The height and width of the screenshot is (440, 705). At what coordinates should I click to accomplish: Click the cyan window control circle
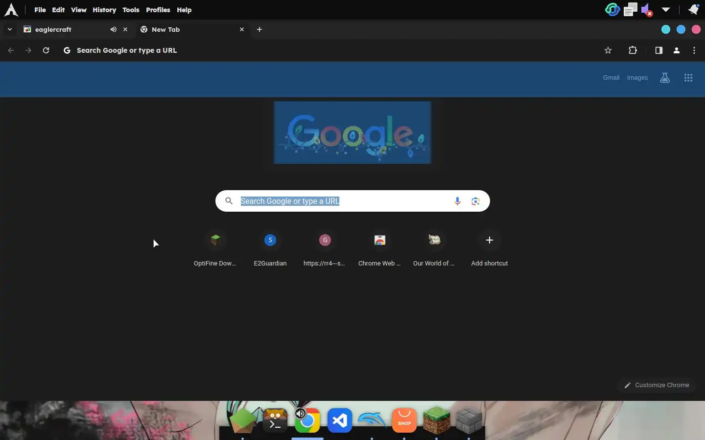tap(666, 29)
